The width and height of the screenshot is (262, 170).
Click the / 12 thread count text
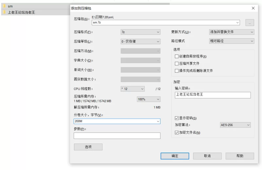(158, 89)
